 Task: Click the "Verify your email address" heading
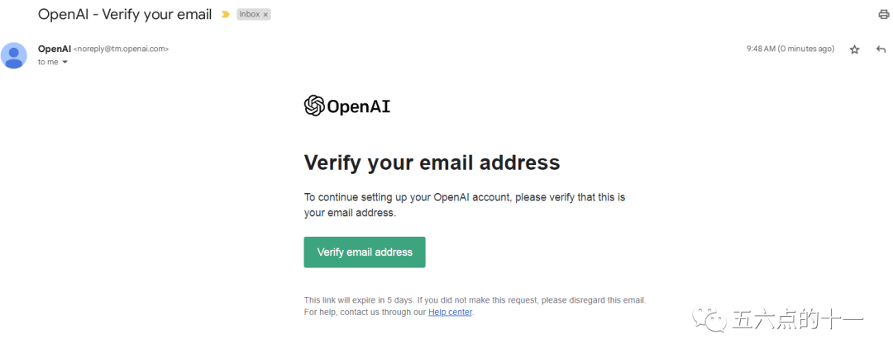click(432, 163)
